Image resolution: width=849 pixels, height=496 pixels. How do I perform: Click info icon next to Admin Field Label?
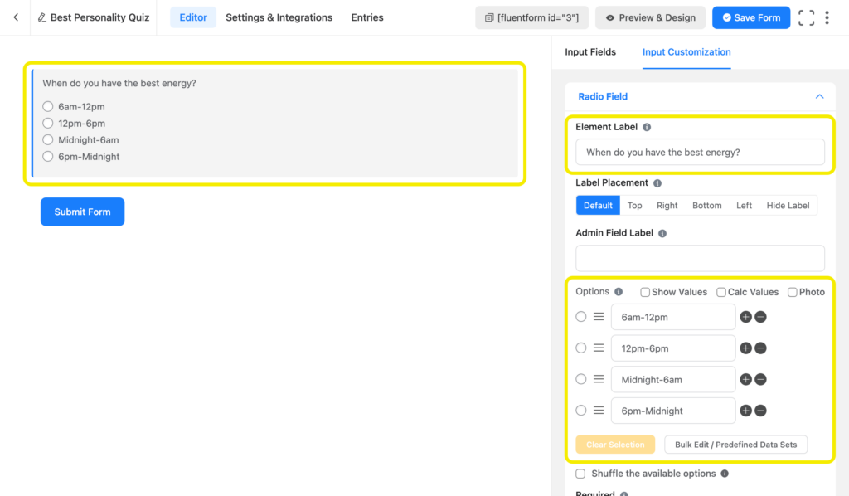[662, 233]
